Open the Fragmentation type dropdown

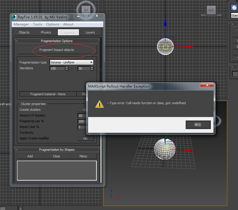click(x=72, y=62)
